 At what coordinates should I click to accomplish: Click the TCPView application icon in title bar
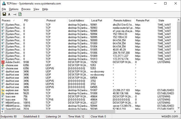click(4, 3)
